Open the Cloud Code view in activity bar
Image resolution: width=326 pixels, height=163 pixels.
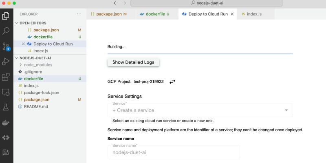point(6,138)
